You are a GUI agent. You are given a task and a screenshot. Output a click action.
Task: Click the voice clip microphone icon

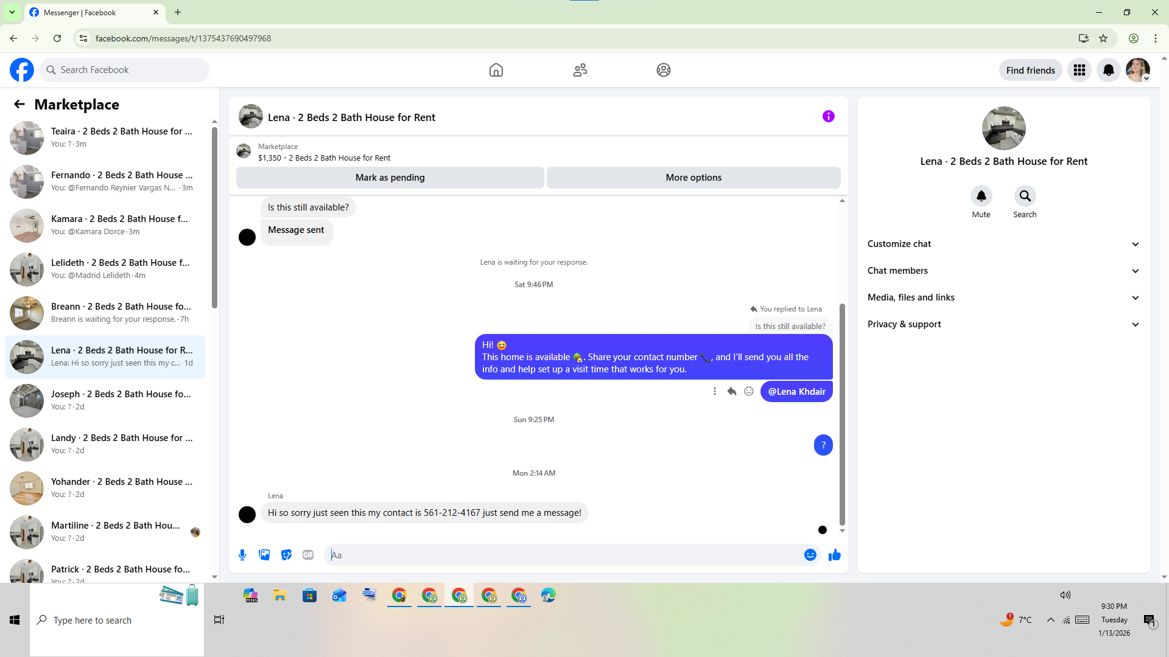242,555
